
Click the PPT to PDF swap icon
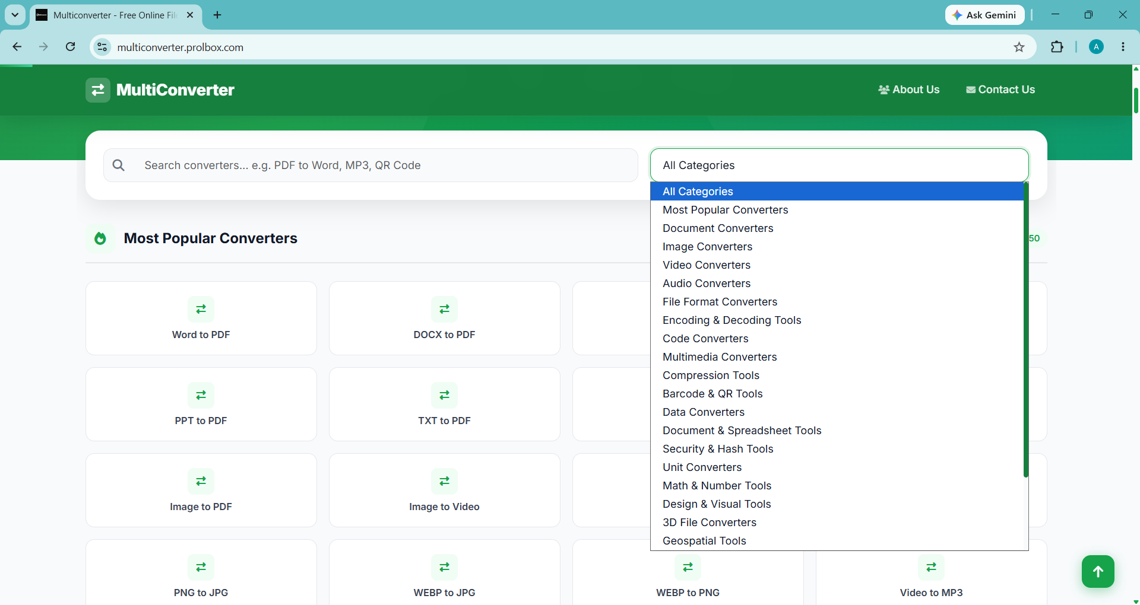201,395
